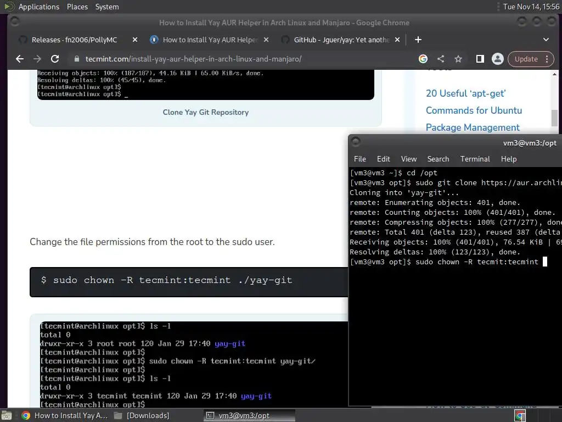Click the terminal title vm3@vm3:/opt
This screenshot has width=562, height=422.
530,143
